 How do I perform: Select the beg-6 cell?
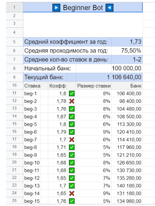coord(32,132)
